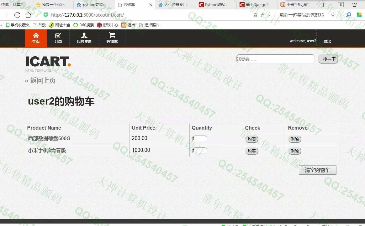Click the blue magnifier icon in the browser toolbar
This screenshot has width=365, height=226.
click(348, 15)
